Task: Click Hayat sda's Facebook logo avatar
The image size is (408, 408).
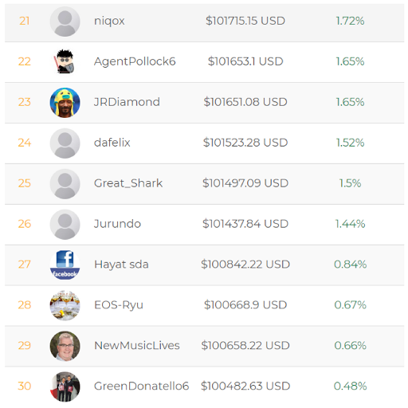Action: point(65,265)
